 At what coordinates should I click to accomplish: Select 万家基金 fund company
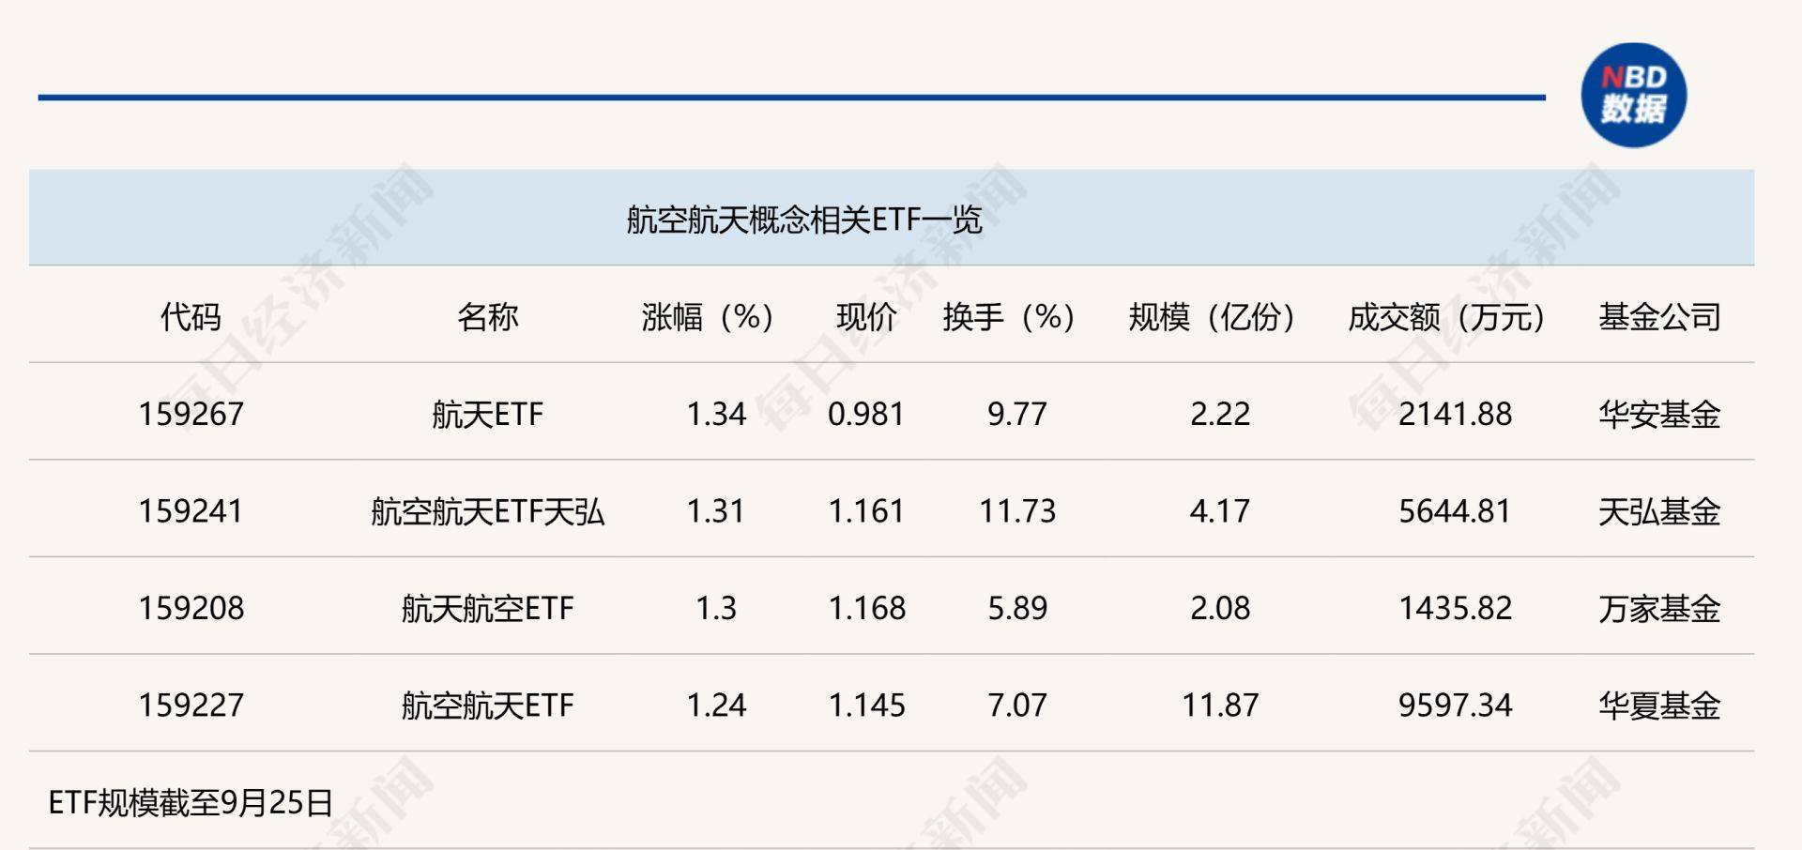[1659, 608]
